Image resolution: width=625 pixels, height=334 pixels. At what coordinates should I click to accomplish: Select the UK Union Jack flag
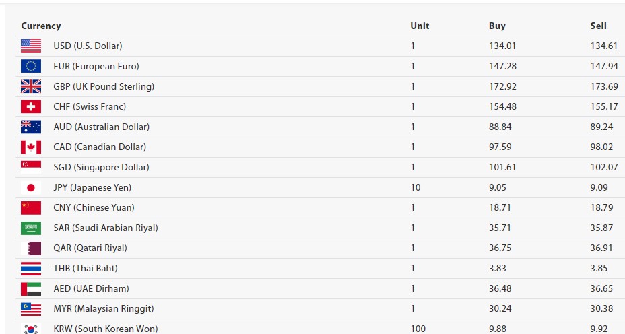coord(31,86)
